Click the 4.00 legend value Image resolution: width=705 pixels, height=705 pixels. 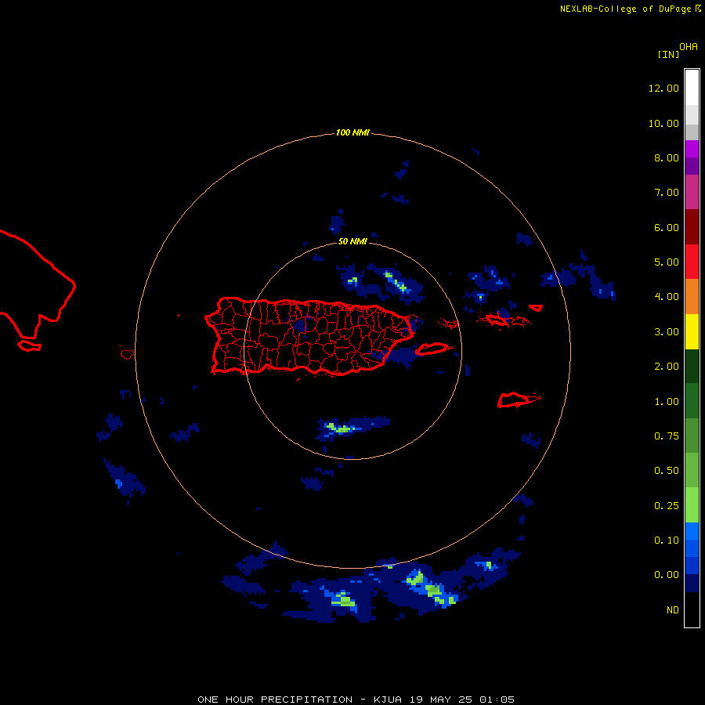667,297
